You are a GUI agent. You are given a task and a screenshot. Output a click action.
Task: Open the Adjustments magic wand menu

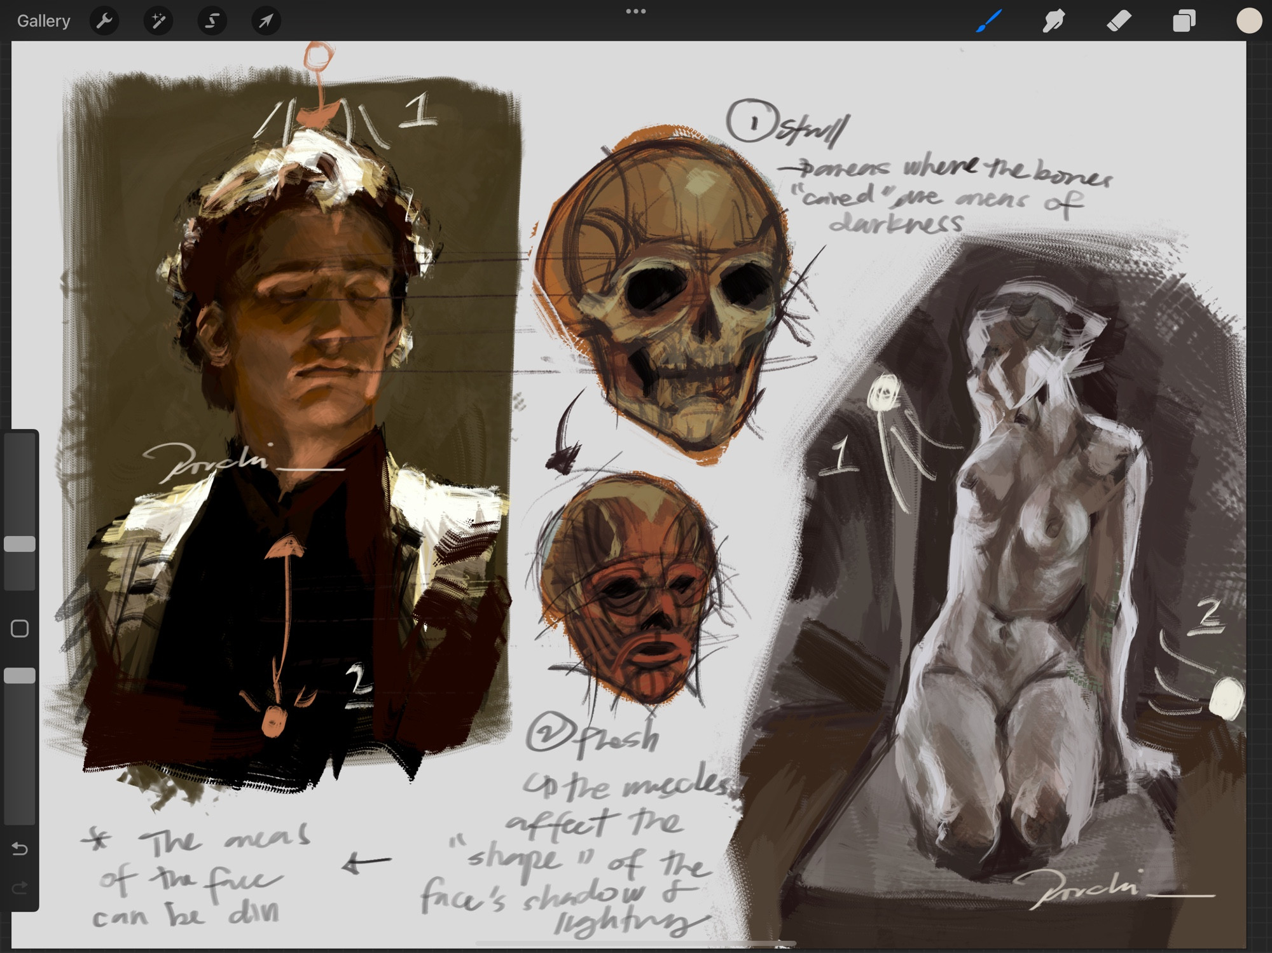(158, 21)
